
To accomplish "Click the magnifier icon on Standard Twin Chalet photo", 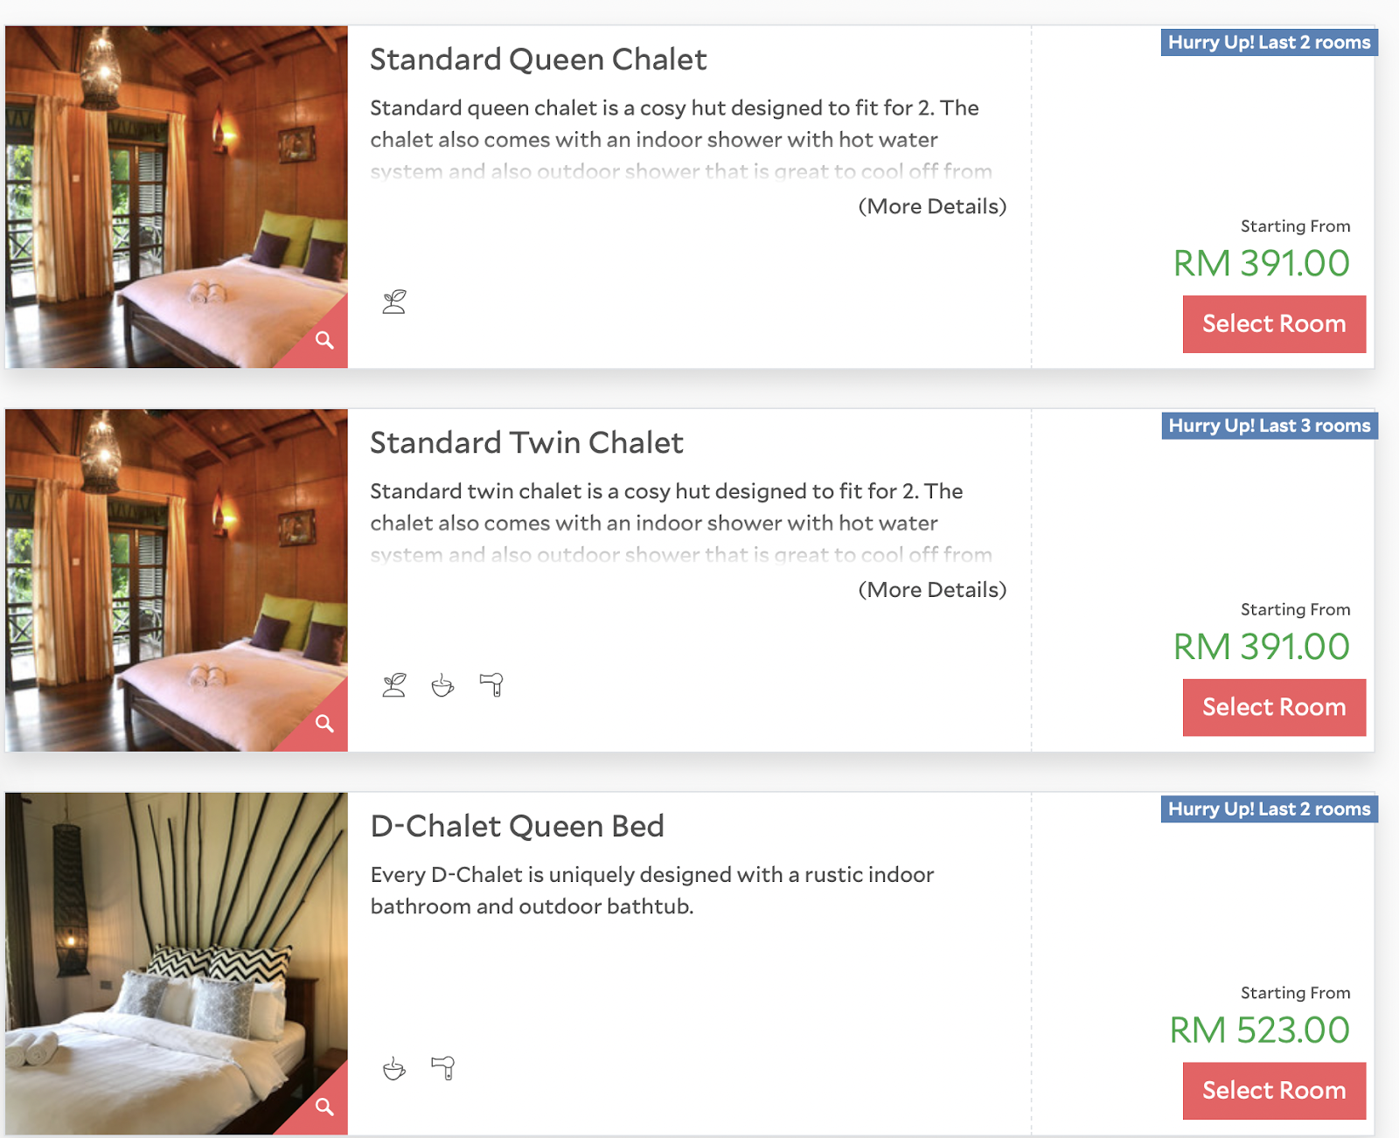I will (x=324, y=724).
